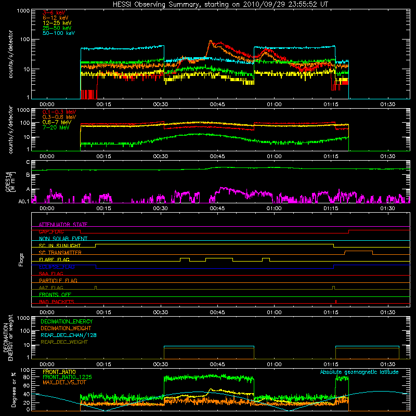Select the PARTICLE_FLAG label

[58, 280]
